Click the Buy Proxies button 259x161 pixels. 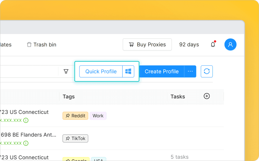click(147, 44)
